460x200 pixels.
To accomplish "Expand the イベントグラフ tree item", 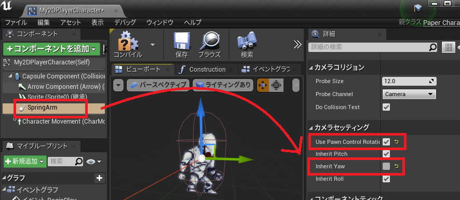I will coord(4,190).
